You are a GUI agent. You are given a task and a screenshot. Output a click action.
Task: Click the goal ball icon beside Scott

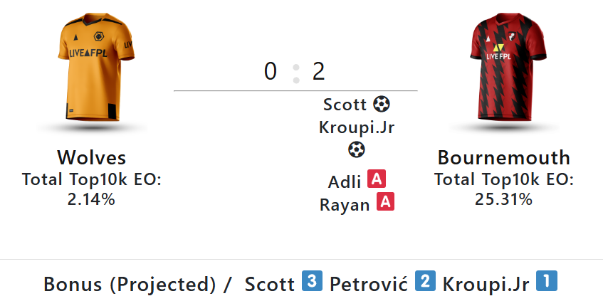tap(382, 105)
